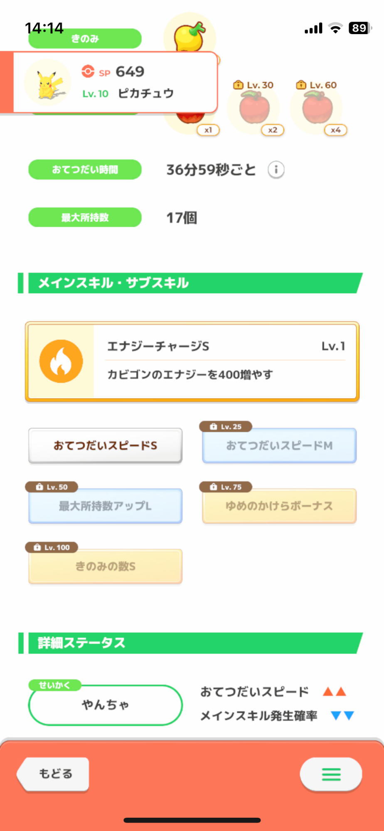
Task: Select locked おてつだいスピードM sub skill
Action: click(x=279, y=445)
